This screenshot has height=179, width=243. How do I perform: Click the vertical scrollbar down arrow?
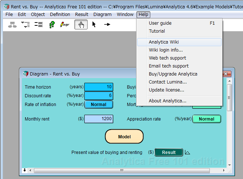point(229,165)
